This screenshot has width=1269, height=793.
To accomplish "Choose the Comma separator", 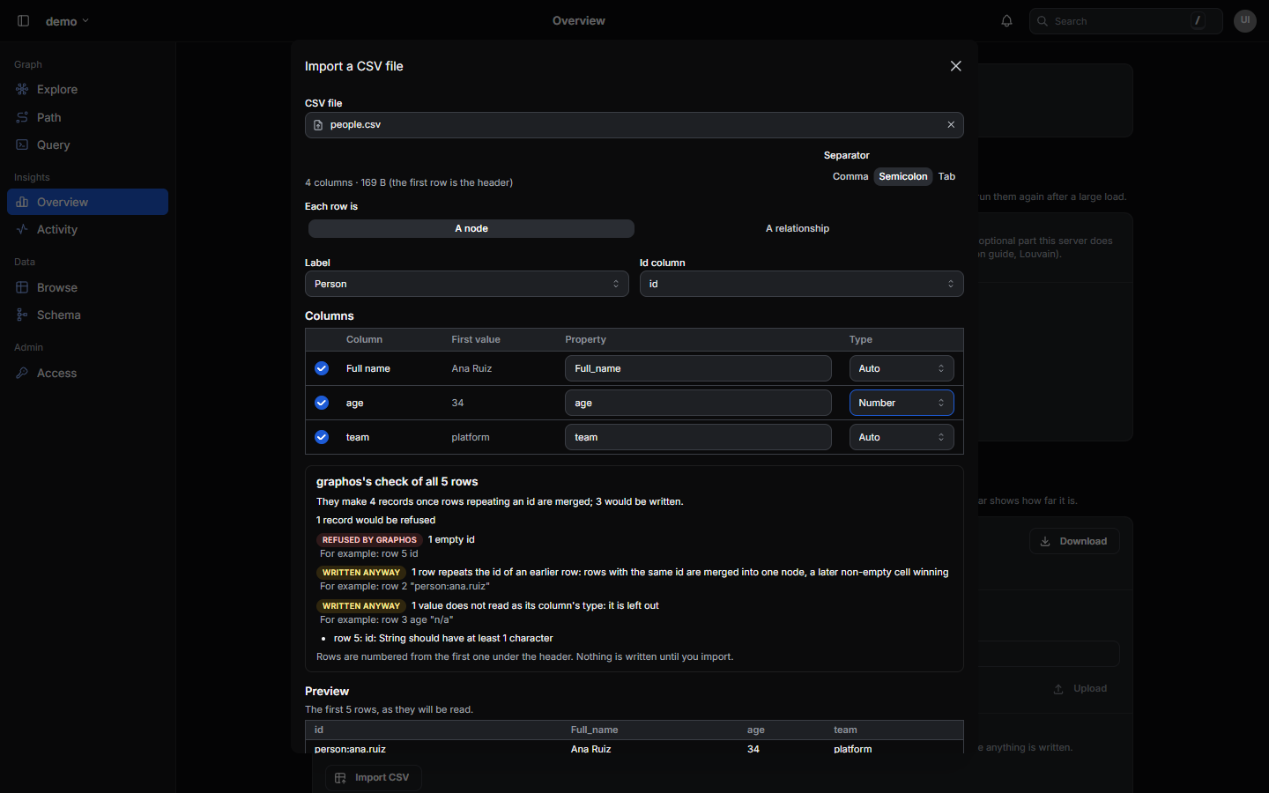I will point(850,176).
